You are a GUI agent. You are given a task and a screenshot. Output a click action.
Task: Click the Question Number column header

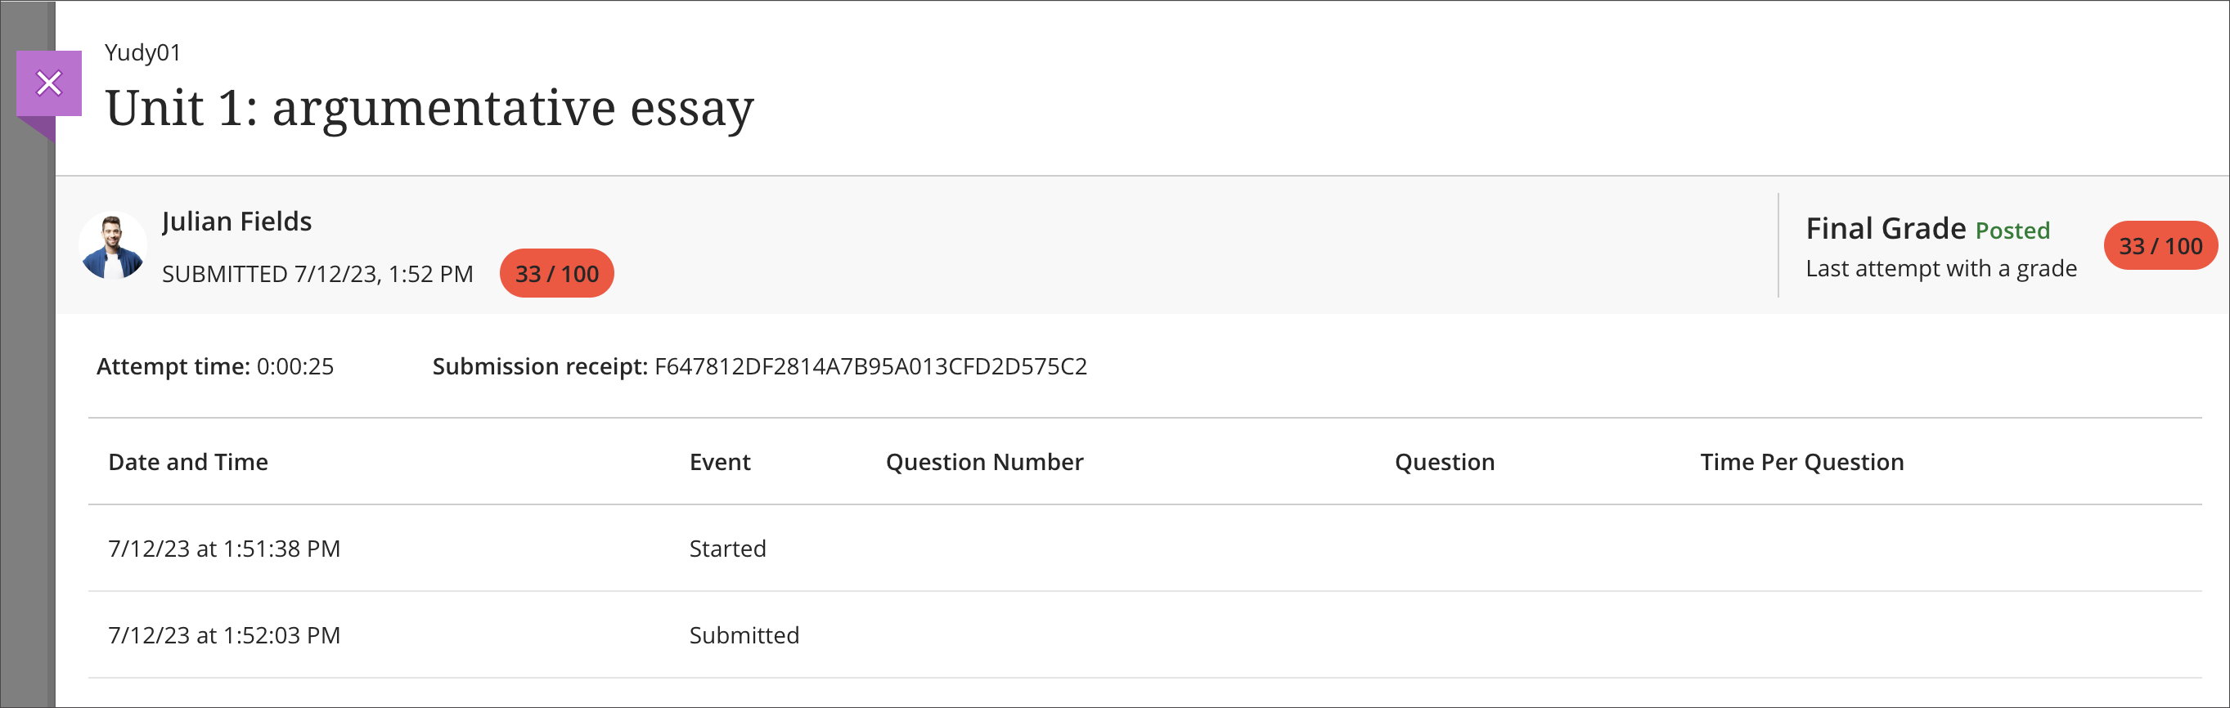click(x=984, y=462)
